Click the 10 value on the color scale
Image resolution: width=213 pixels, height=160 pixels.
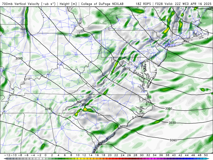click(x=77, y=155)
